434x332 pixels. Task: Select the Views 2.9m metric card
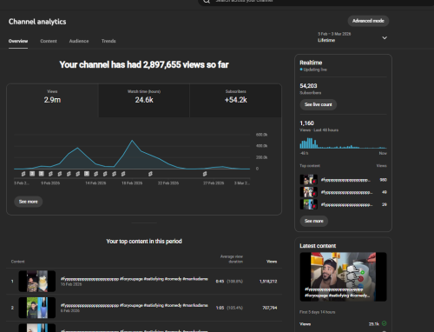(x=52, y=101)
